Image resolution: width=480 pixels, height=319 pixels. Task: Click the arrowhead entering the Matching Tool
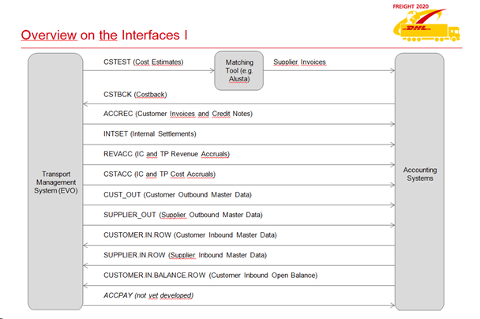(x=212, y=71)
